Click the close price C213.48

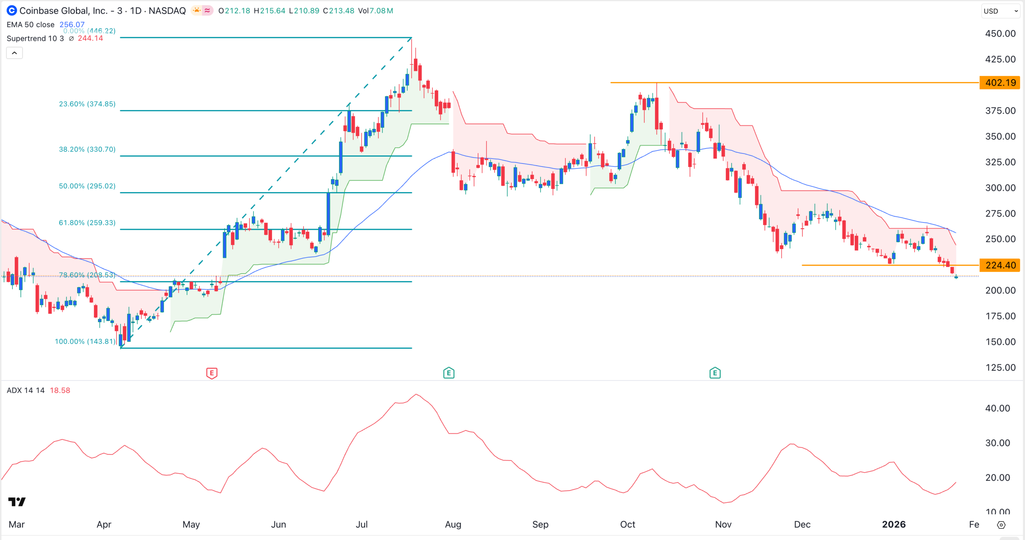(x=339, y=11)
